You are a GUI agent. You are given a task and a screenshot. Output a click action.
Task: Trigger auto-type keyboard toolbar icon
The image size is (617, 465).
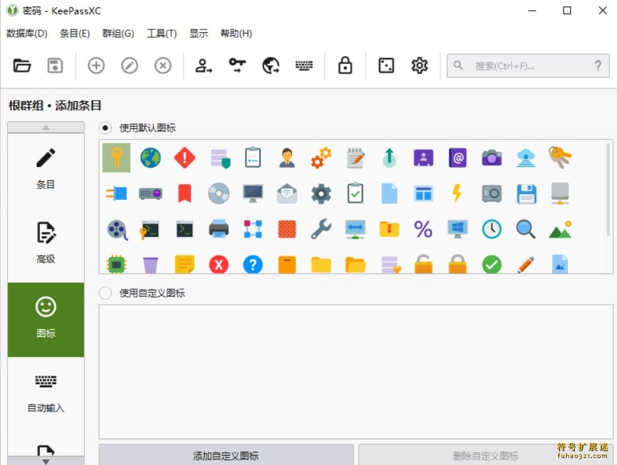[x=304, y=66]
